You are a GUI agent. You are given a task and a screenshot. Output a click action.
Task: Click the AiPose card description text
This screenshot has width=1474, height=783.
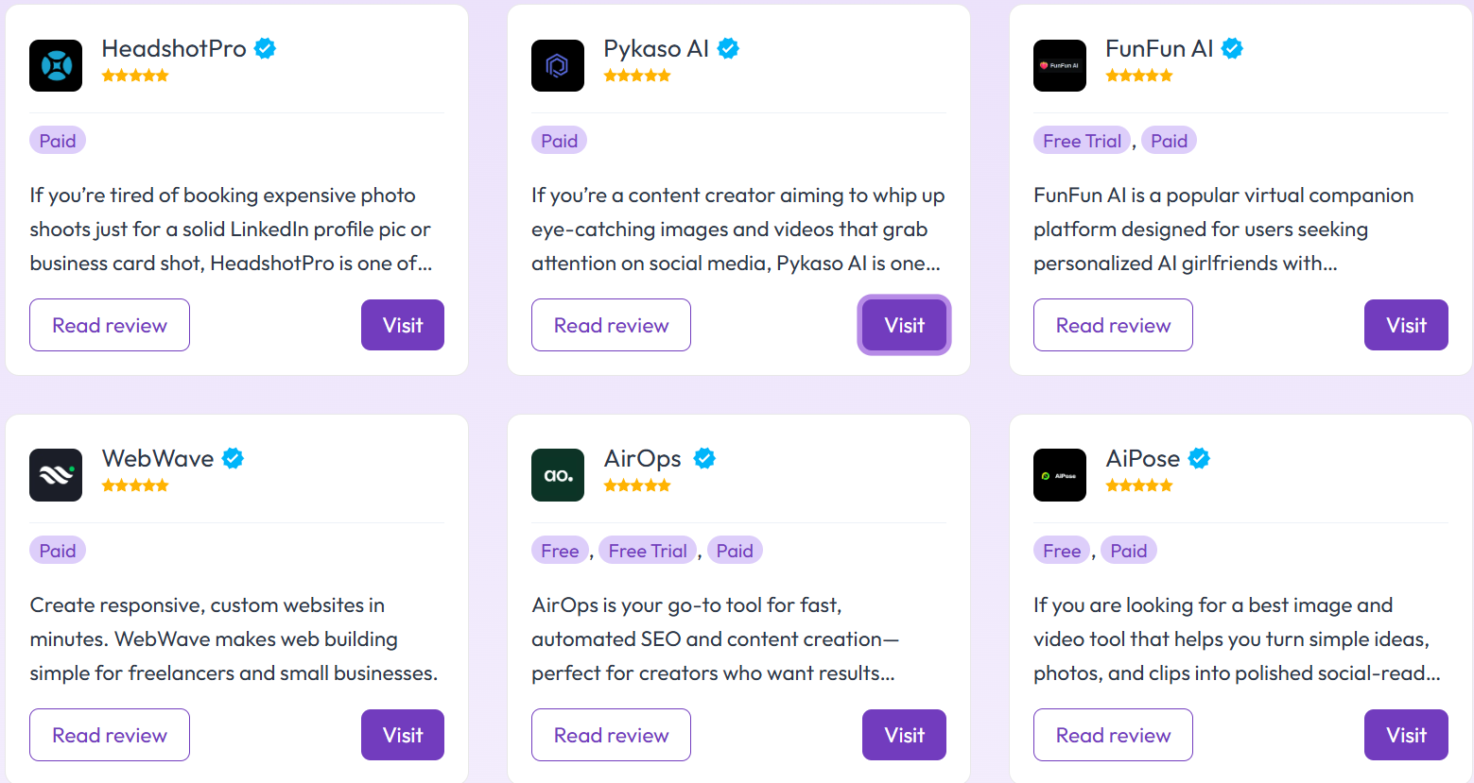pyautogui.click(x=1229, y=638)
